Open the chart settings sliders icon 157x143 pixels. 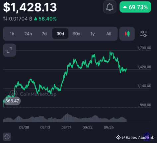144,34
